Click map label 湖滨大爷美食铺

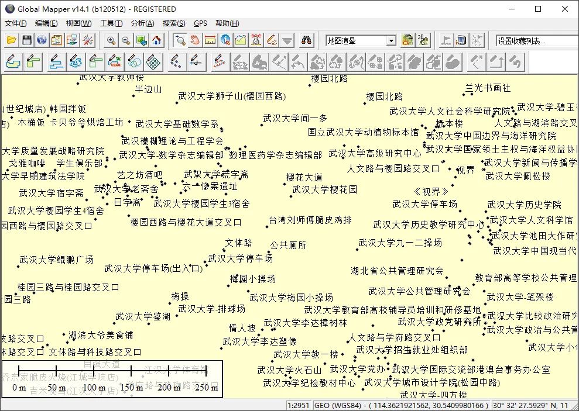coord(101,334)
